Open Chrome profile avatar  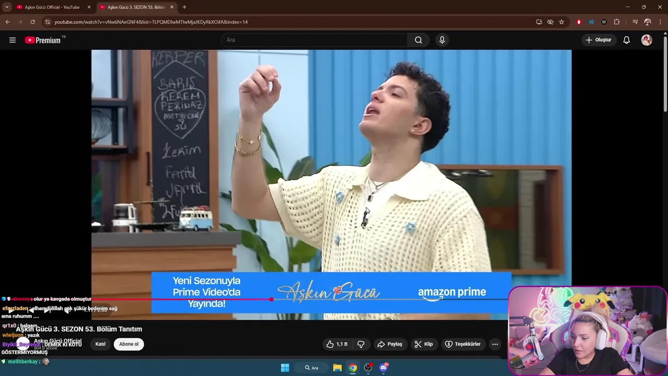pyautogui.click(x=648, y=22)
